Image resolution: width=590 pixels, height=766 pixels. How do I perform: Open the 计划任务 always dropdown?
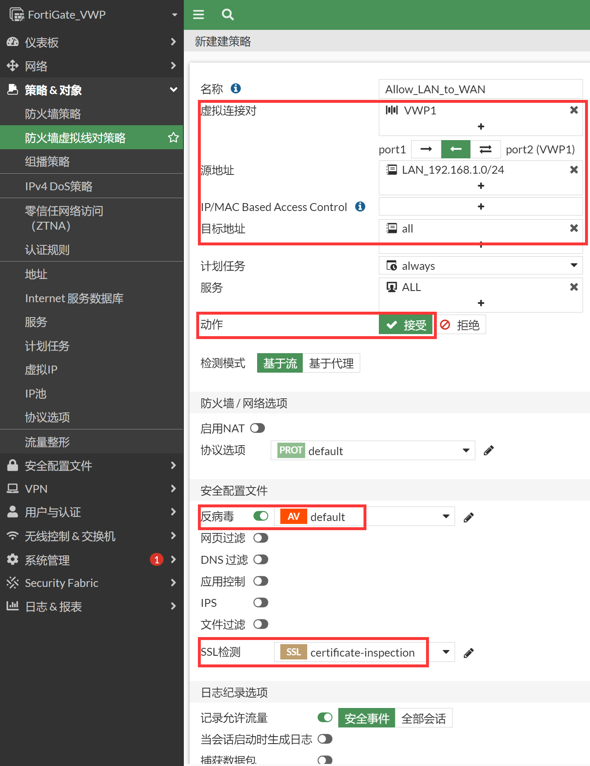[x=480, y=266]
